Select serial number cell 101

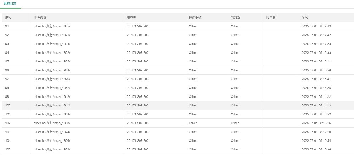(x=8, y=114)
